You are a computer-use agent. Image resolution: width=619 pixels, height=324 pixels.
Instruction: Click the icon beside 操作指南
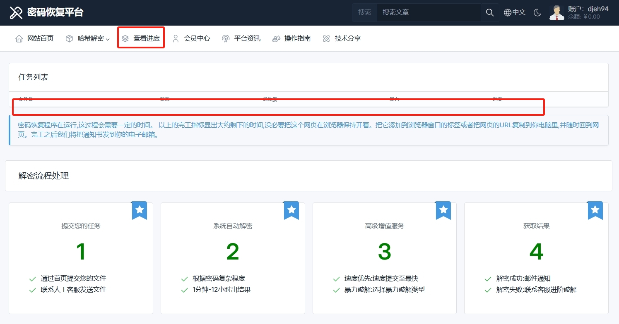(276, 38)
